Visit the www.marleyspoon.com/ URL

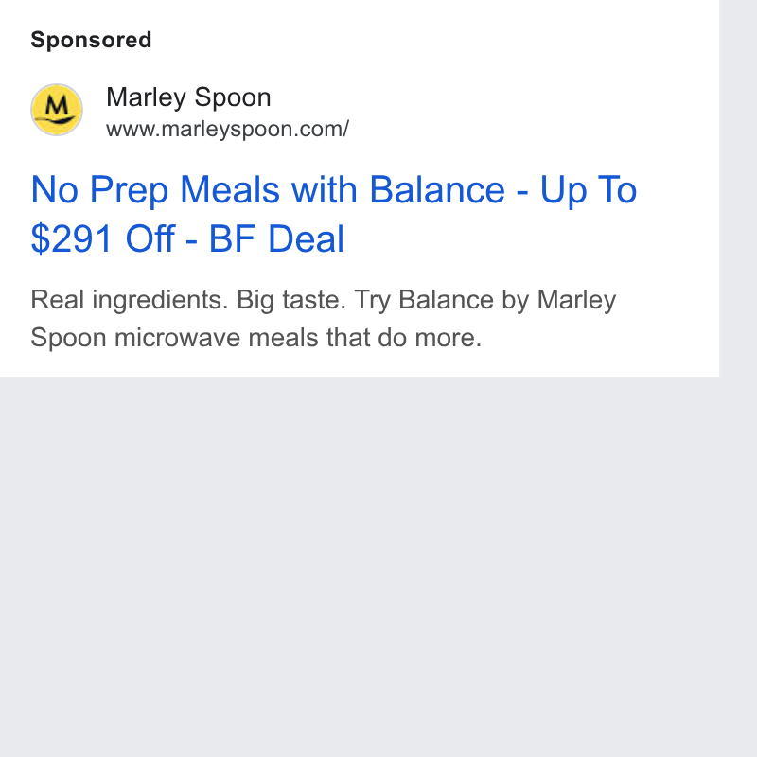227,130
